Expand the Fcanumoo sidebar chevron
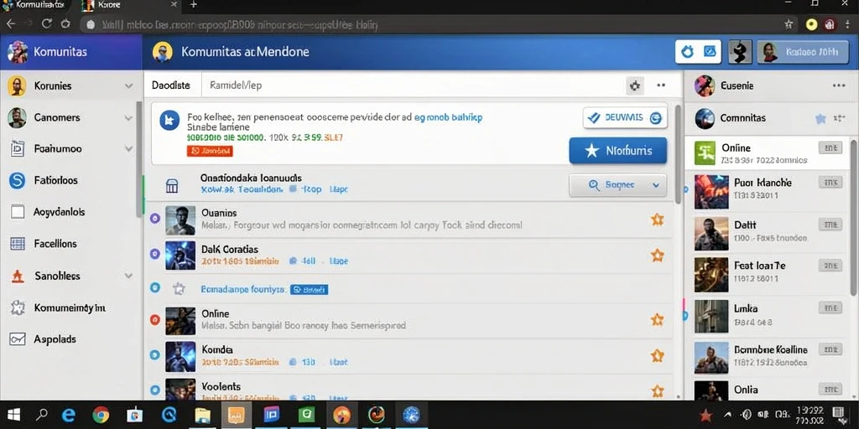 [x=128, y=148]
